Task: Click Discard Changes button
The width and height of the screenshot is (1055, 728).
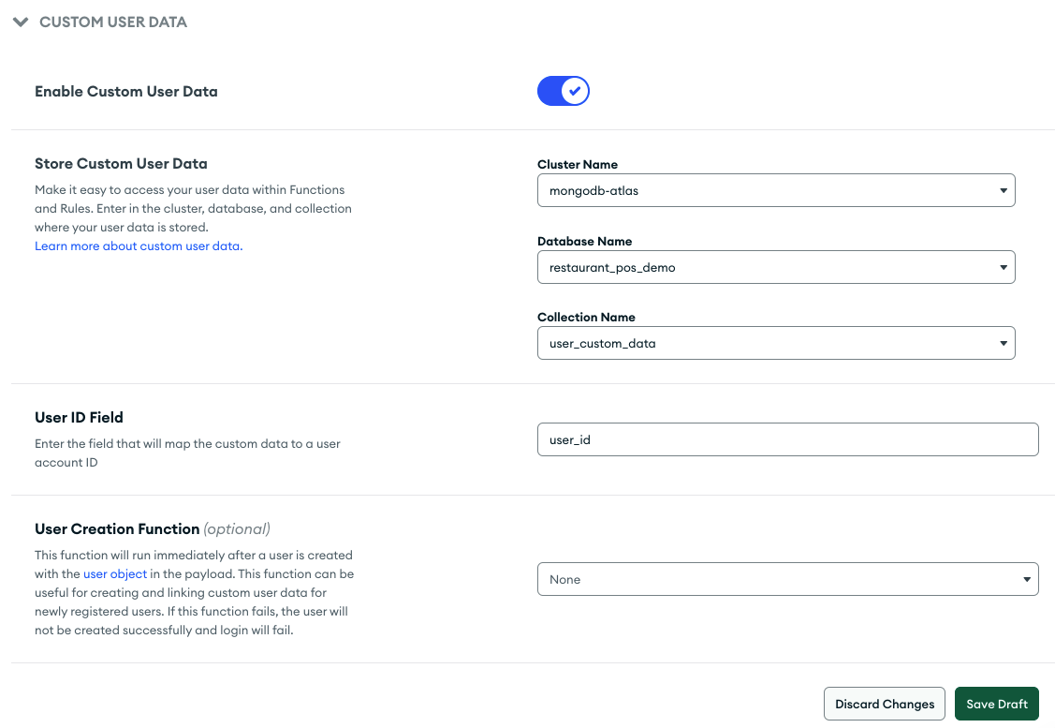Action: [884, 704]
